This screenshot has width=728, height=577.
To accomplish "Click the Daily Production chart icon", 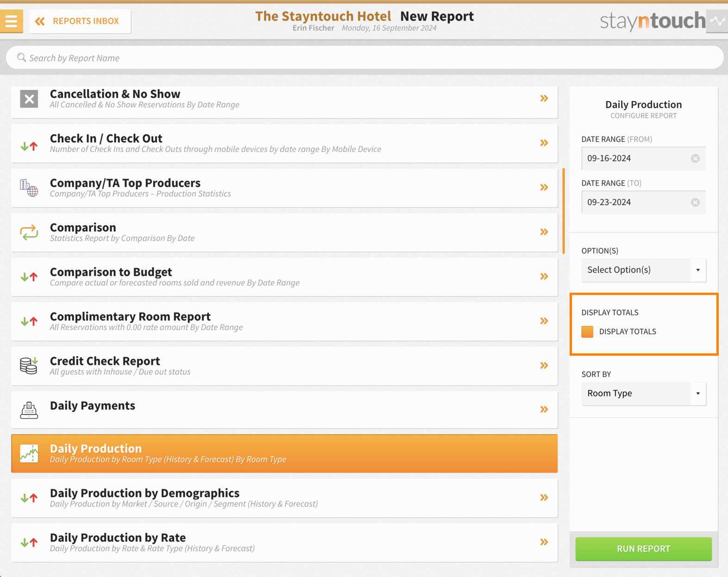I will 29,454.
